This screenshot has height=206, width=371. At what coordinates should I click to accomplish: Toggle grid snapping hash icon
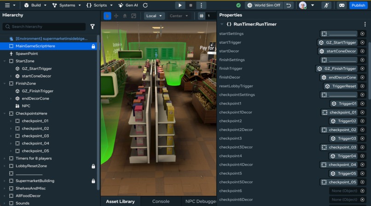[201, 16]
